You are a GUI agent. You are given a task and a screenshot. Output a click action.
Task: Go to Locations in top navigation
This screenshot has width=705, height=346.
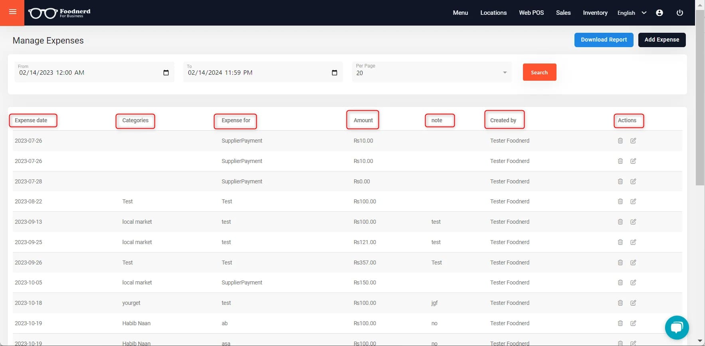click(x=493, y=13)
